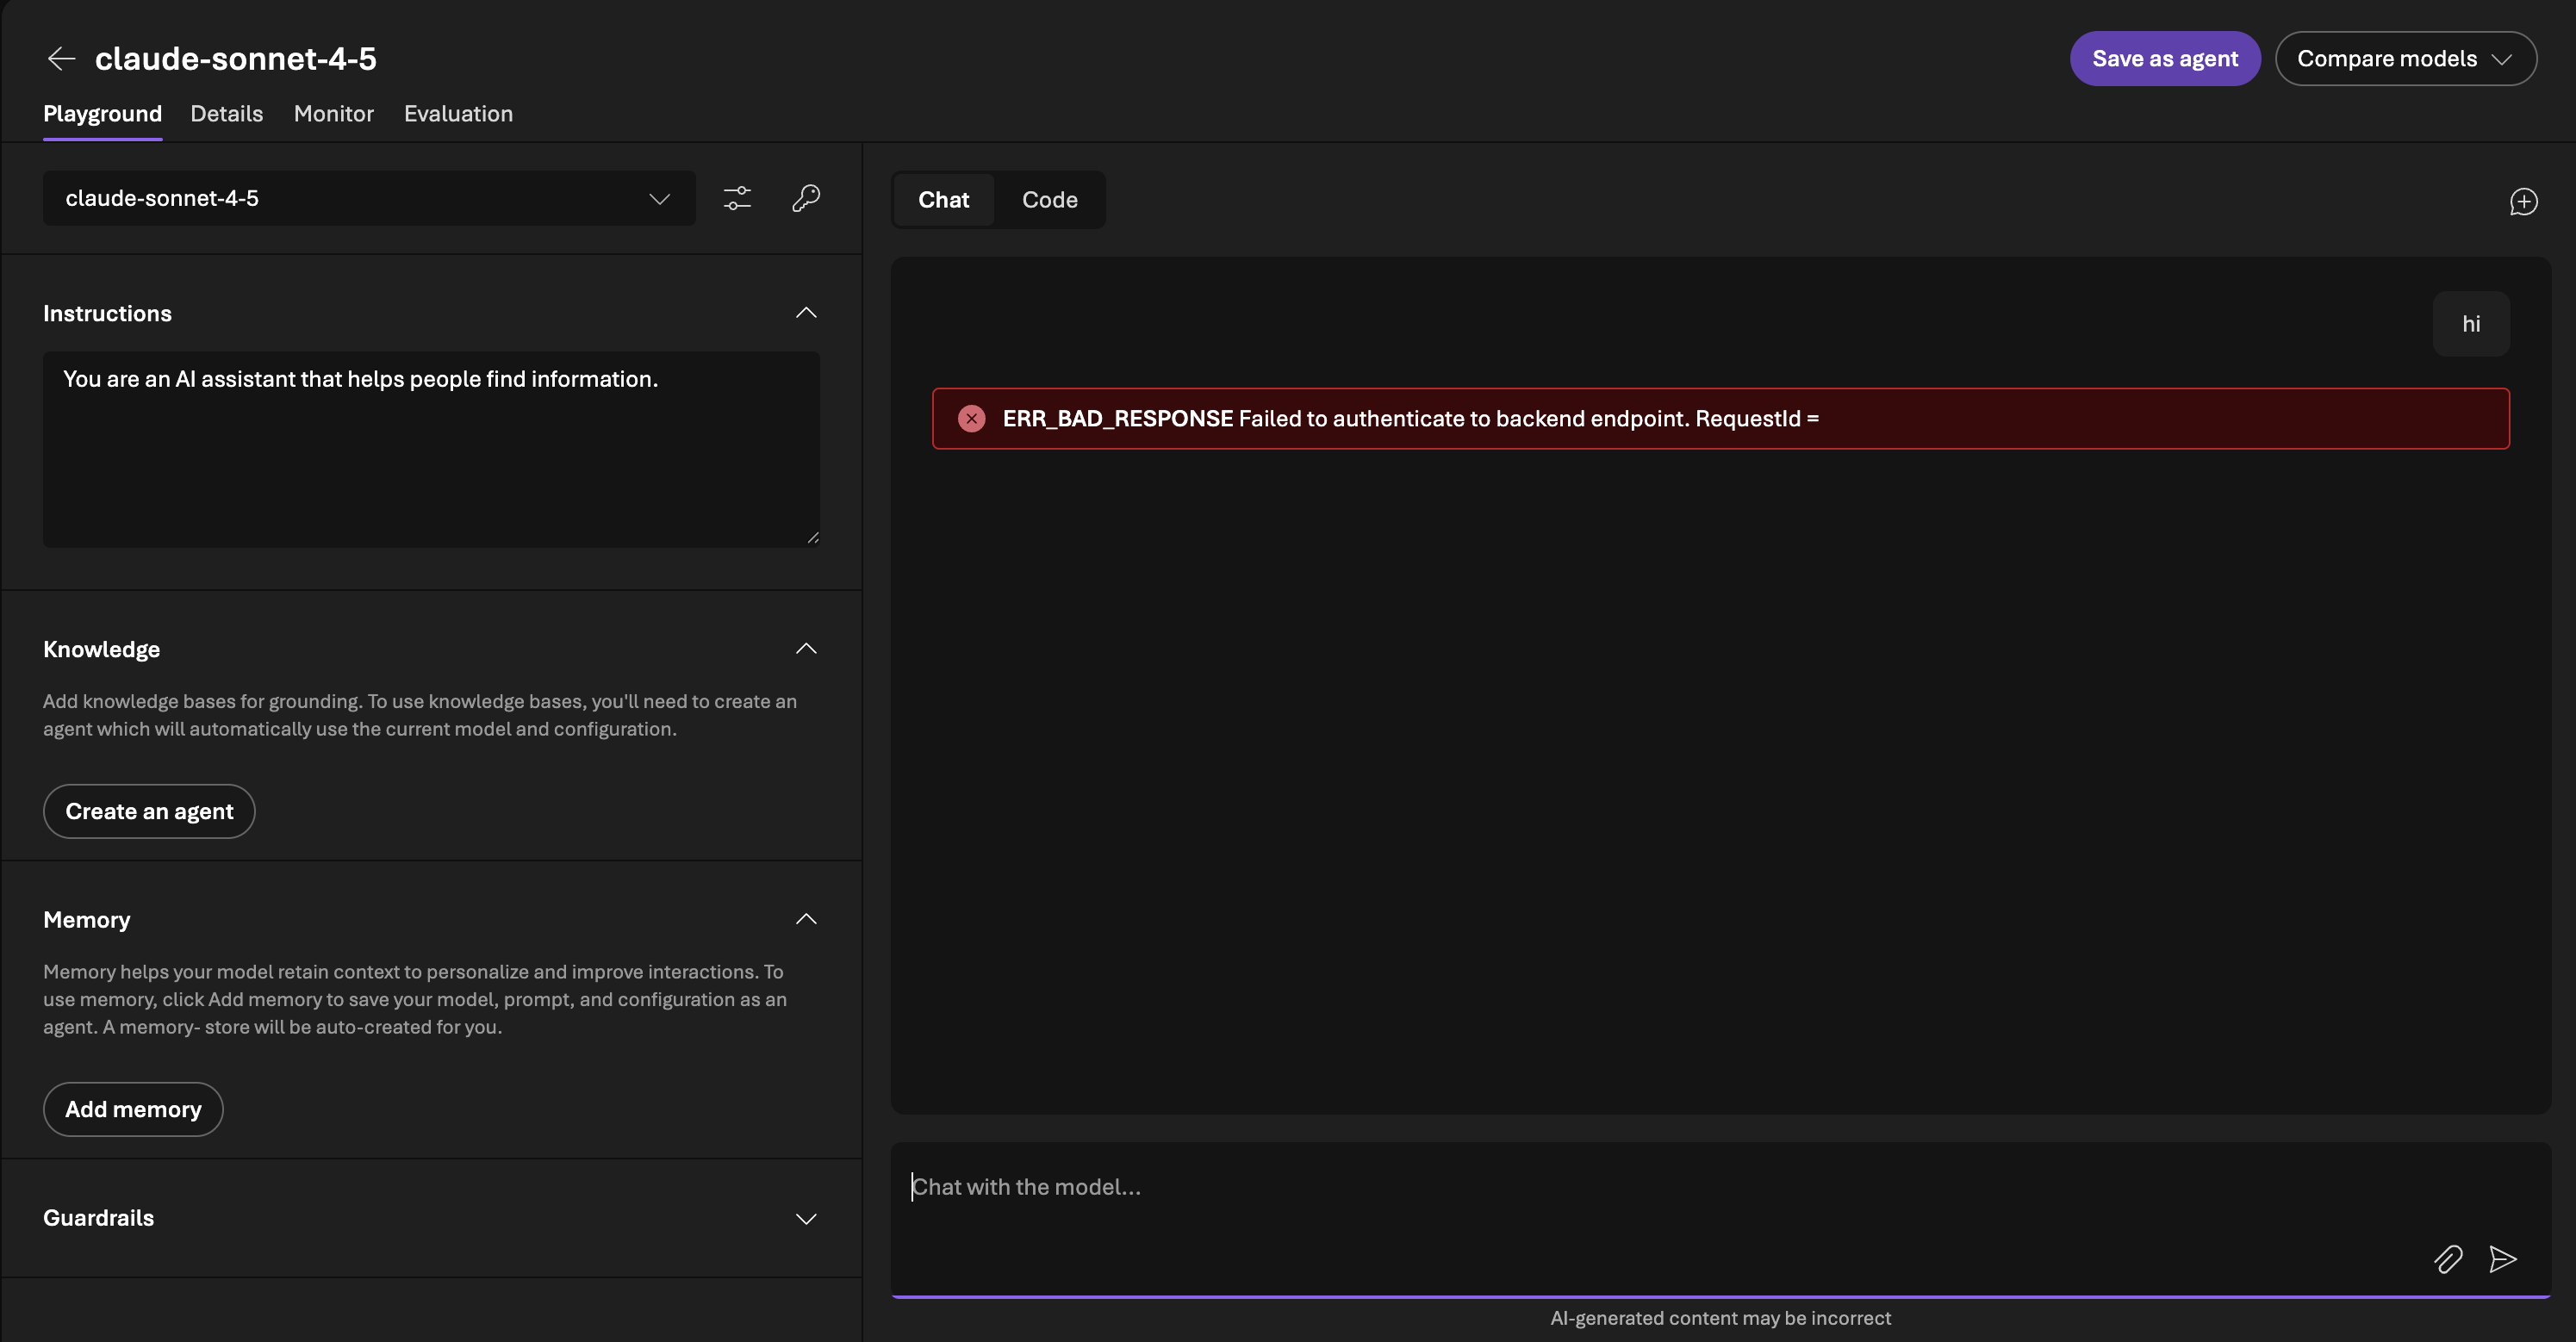Viewport: 2576px width, 1342px height.
Task: Focus the Chat with the model input
Action: tap(1720, 1220)
